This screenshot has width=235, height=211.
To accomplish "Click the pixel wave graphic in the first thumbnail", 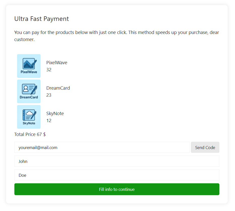I will [29, 63].
